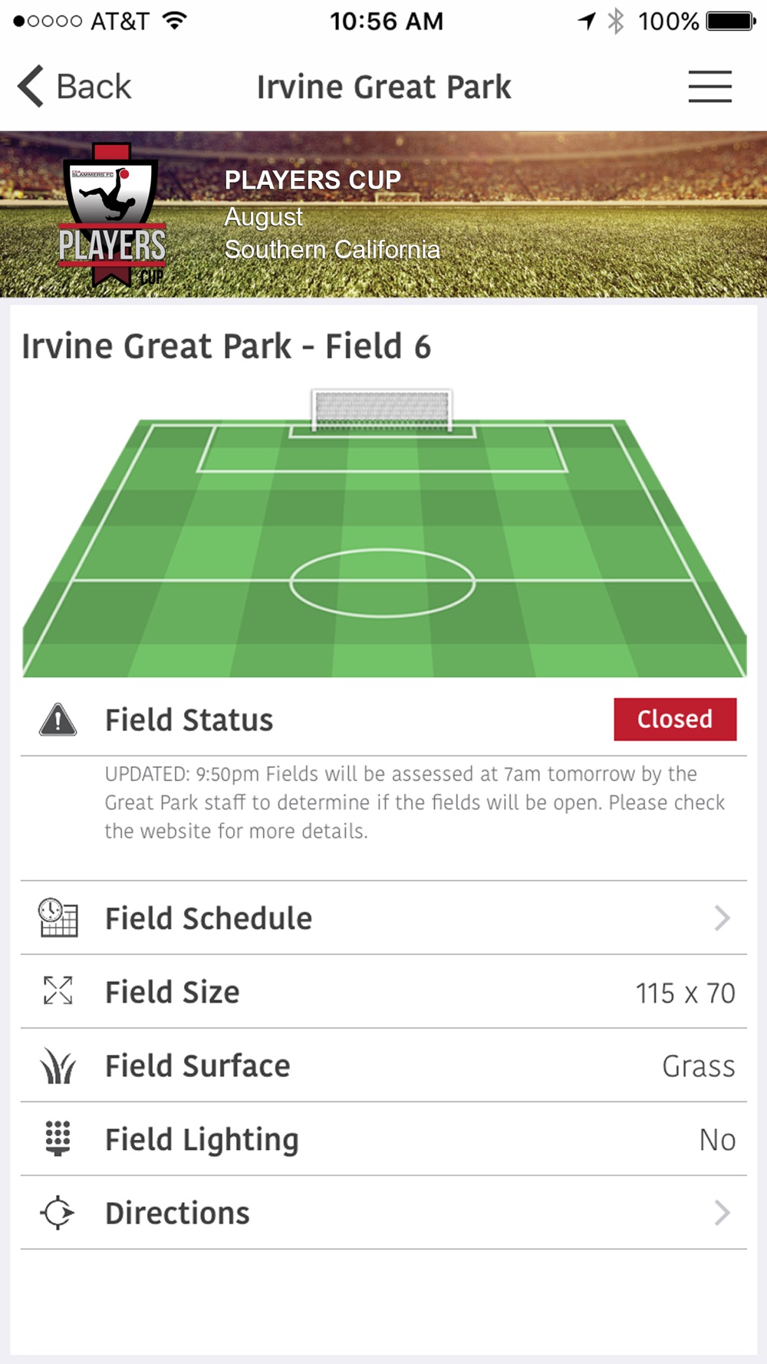The height and width of the screenshot is (1364, 767).
Task: Go Back to previous screen
Action: [74, 86]
